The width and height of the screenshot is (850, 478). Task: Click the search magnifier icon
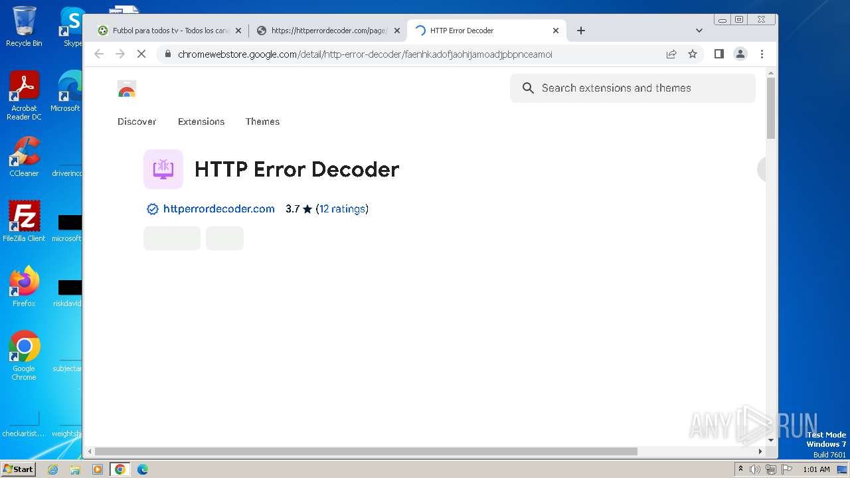pos(528,88)
